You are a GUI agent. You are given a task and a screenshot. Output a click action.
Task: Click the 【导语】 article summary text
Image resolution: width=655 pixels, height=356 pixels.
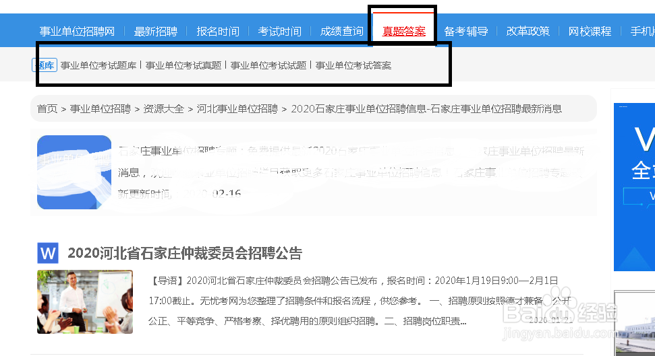pyautogui.click(x=360, y=301)
